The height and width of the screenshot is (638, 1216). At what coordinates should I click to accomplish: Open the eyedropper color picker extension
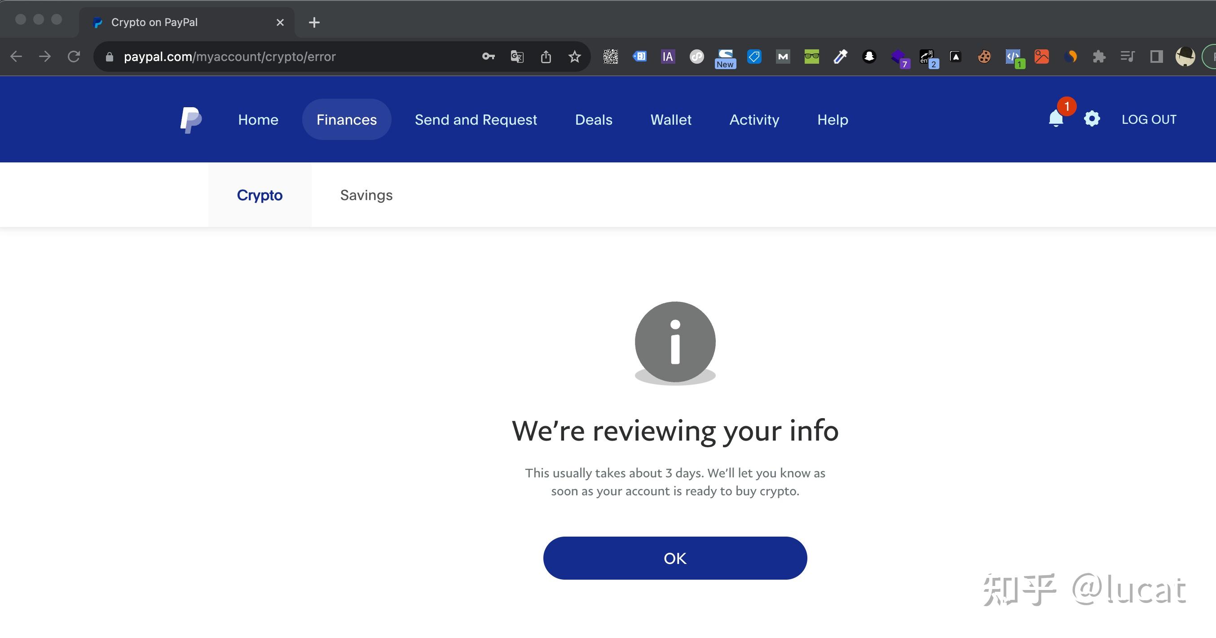(840, 57)
